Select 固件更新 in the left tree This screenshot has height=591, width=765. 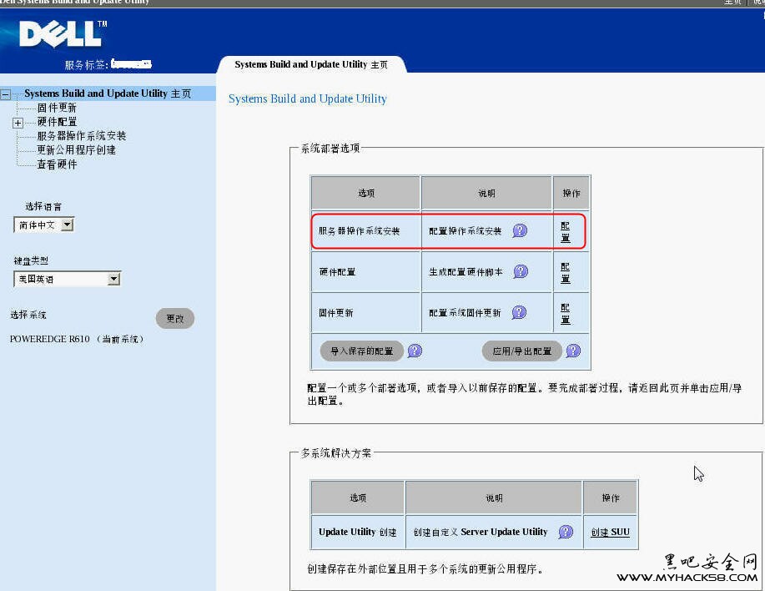tap(57, 108)
